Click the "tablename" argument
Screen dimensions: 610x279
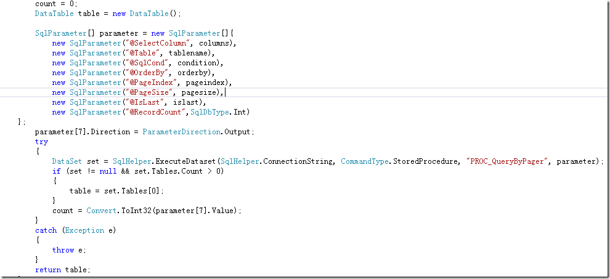(x=188, y=53)
